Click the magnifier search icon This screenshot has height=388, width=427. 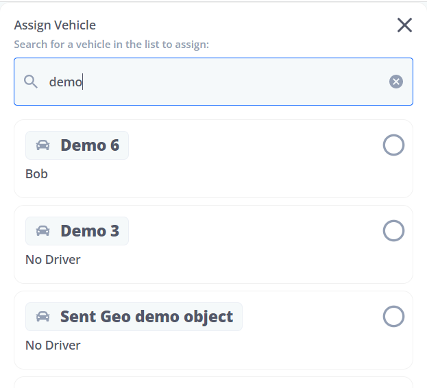30,82
